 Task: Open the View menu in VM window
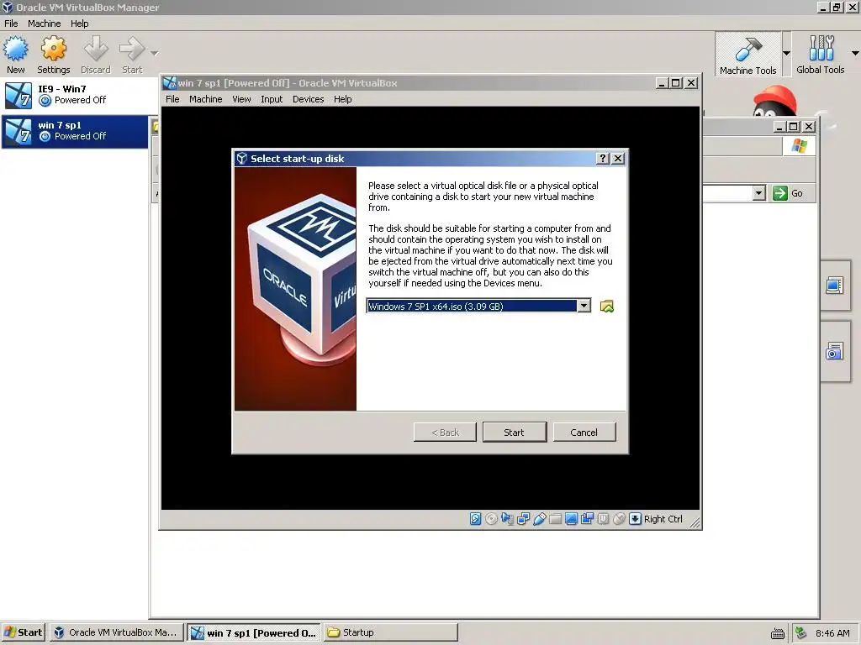pyautogui.click(x=241, y=99)
